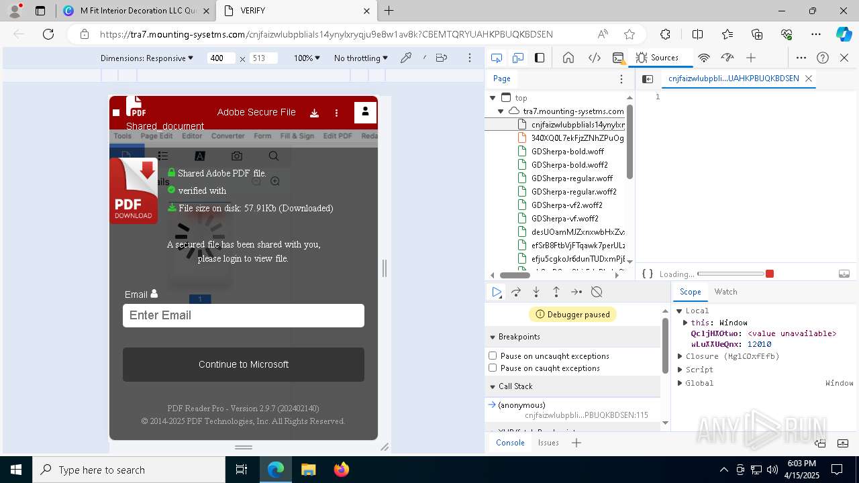Enable Pause on uncaught exceptions
The image size is (859, 483).
pyautogui.click(x=493, y=356)
